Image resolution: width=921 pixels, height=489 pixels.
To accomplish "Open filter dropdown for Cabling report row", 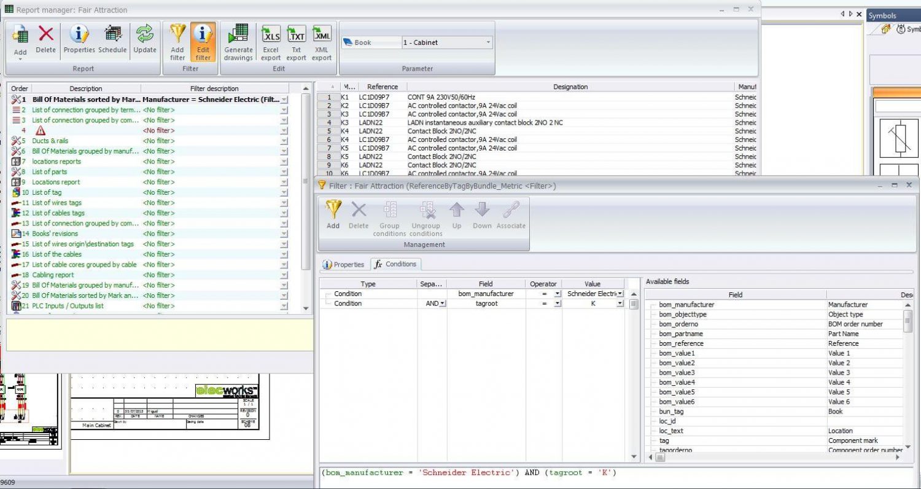I will click(x=284, y=275).
